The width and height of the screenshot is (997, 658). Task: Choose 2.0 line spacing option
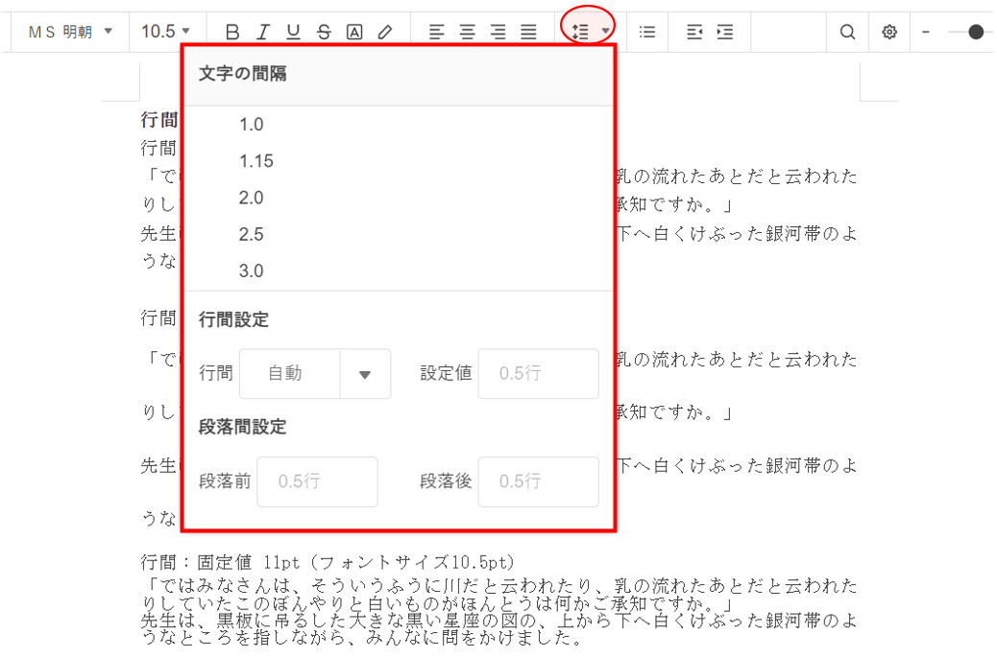point(251,198)
